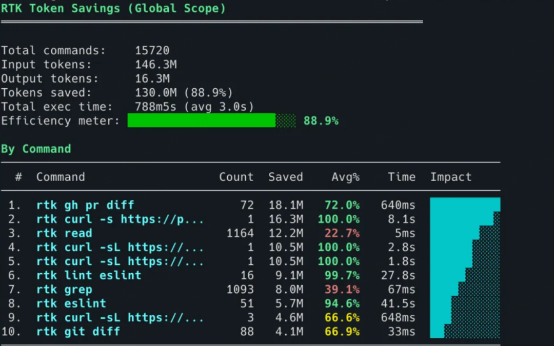Click the Avg% column header
This screenshot has height=346, width=554.
coord(346,177)
